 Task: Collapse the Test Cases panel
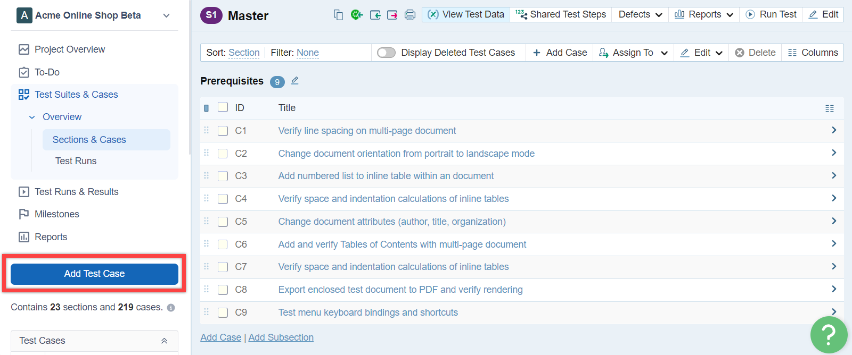164,341
